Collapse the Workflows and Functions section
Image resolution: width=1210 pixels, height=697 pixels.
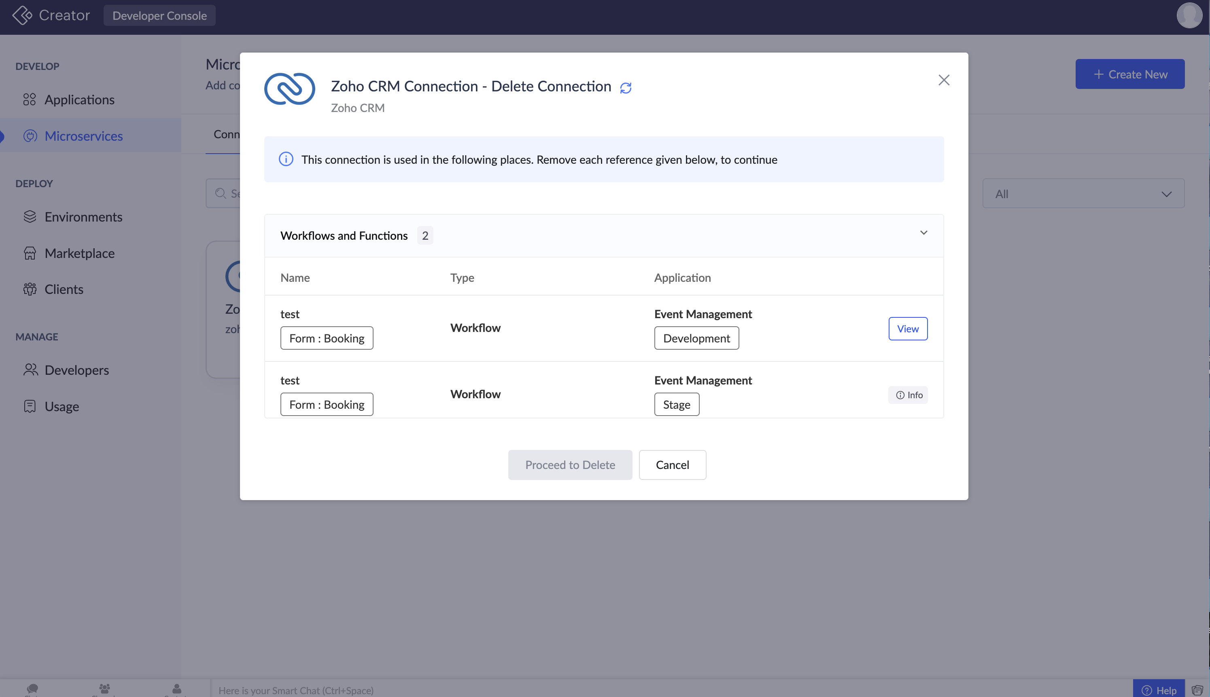click(x=923, y=233)
